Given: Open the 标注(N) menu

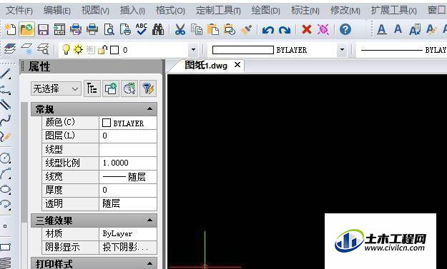Looking at the screenshot, I should pyautogui.click(x=305, y=11).
